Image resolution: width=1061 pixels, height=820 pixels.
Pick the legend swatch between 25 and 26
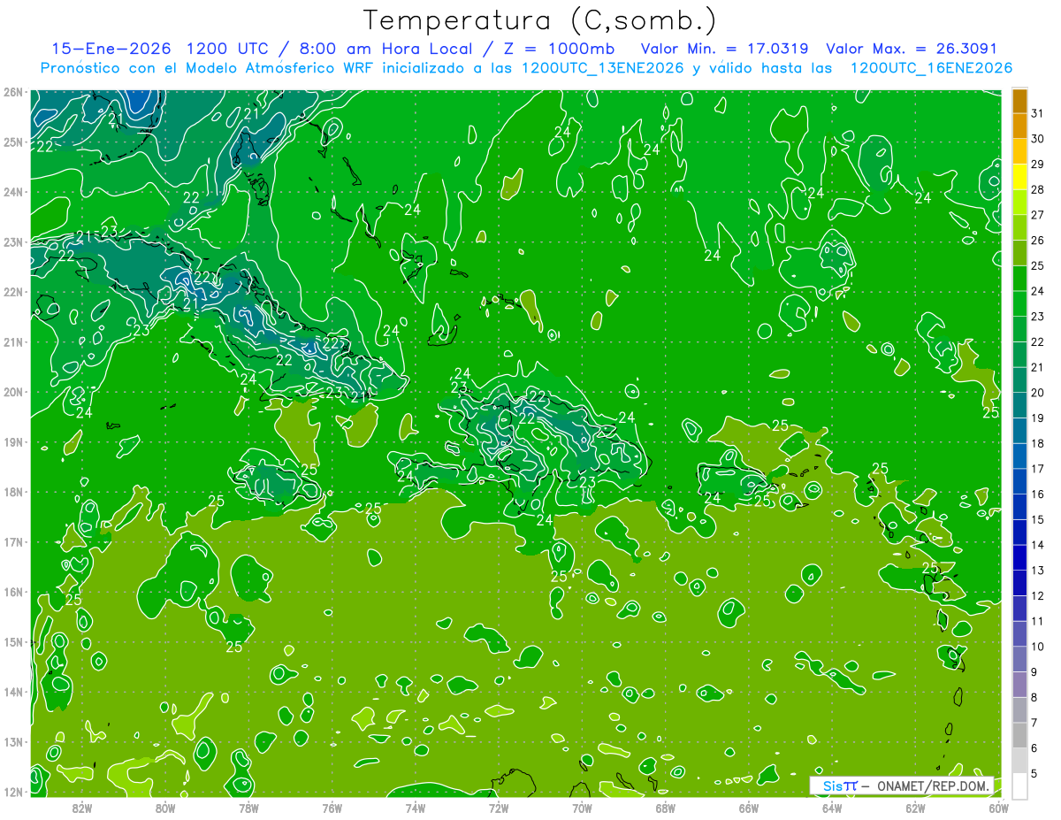[x=1019, y=253]
